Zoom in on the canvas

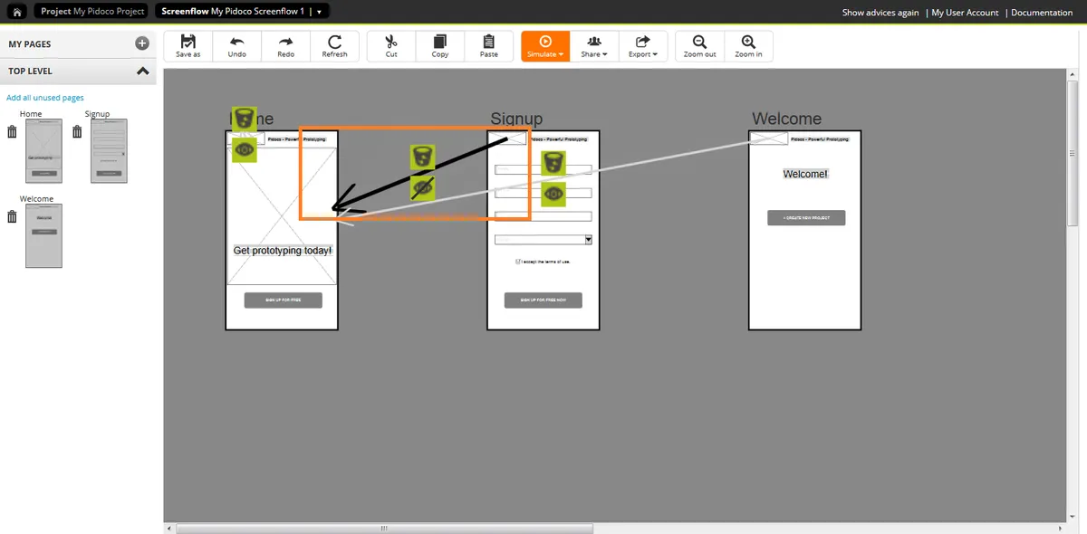(x=748, y=46)
